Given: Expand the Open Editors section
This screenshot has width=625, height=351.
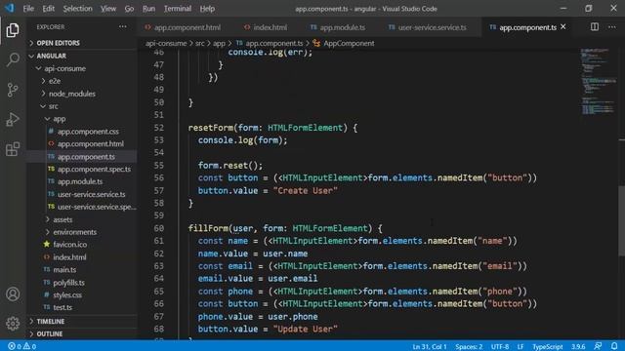Looking at the screenshot, I should [82, 43].
